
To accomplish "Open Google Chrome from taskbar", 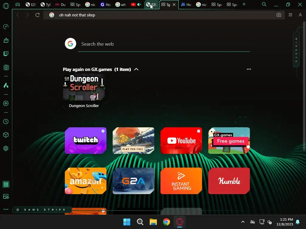I will point(166,222).
